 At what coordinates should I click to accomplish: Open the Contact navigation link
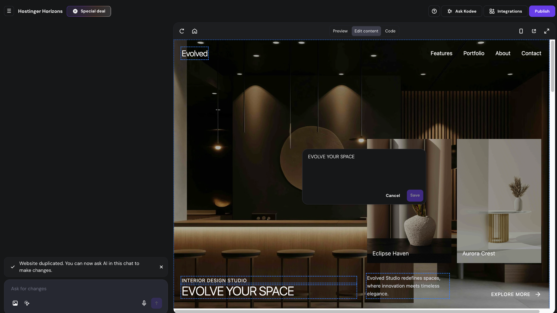click(x=531, y=53)
